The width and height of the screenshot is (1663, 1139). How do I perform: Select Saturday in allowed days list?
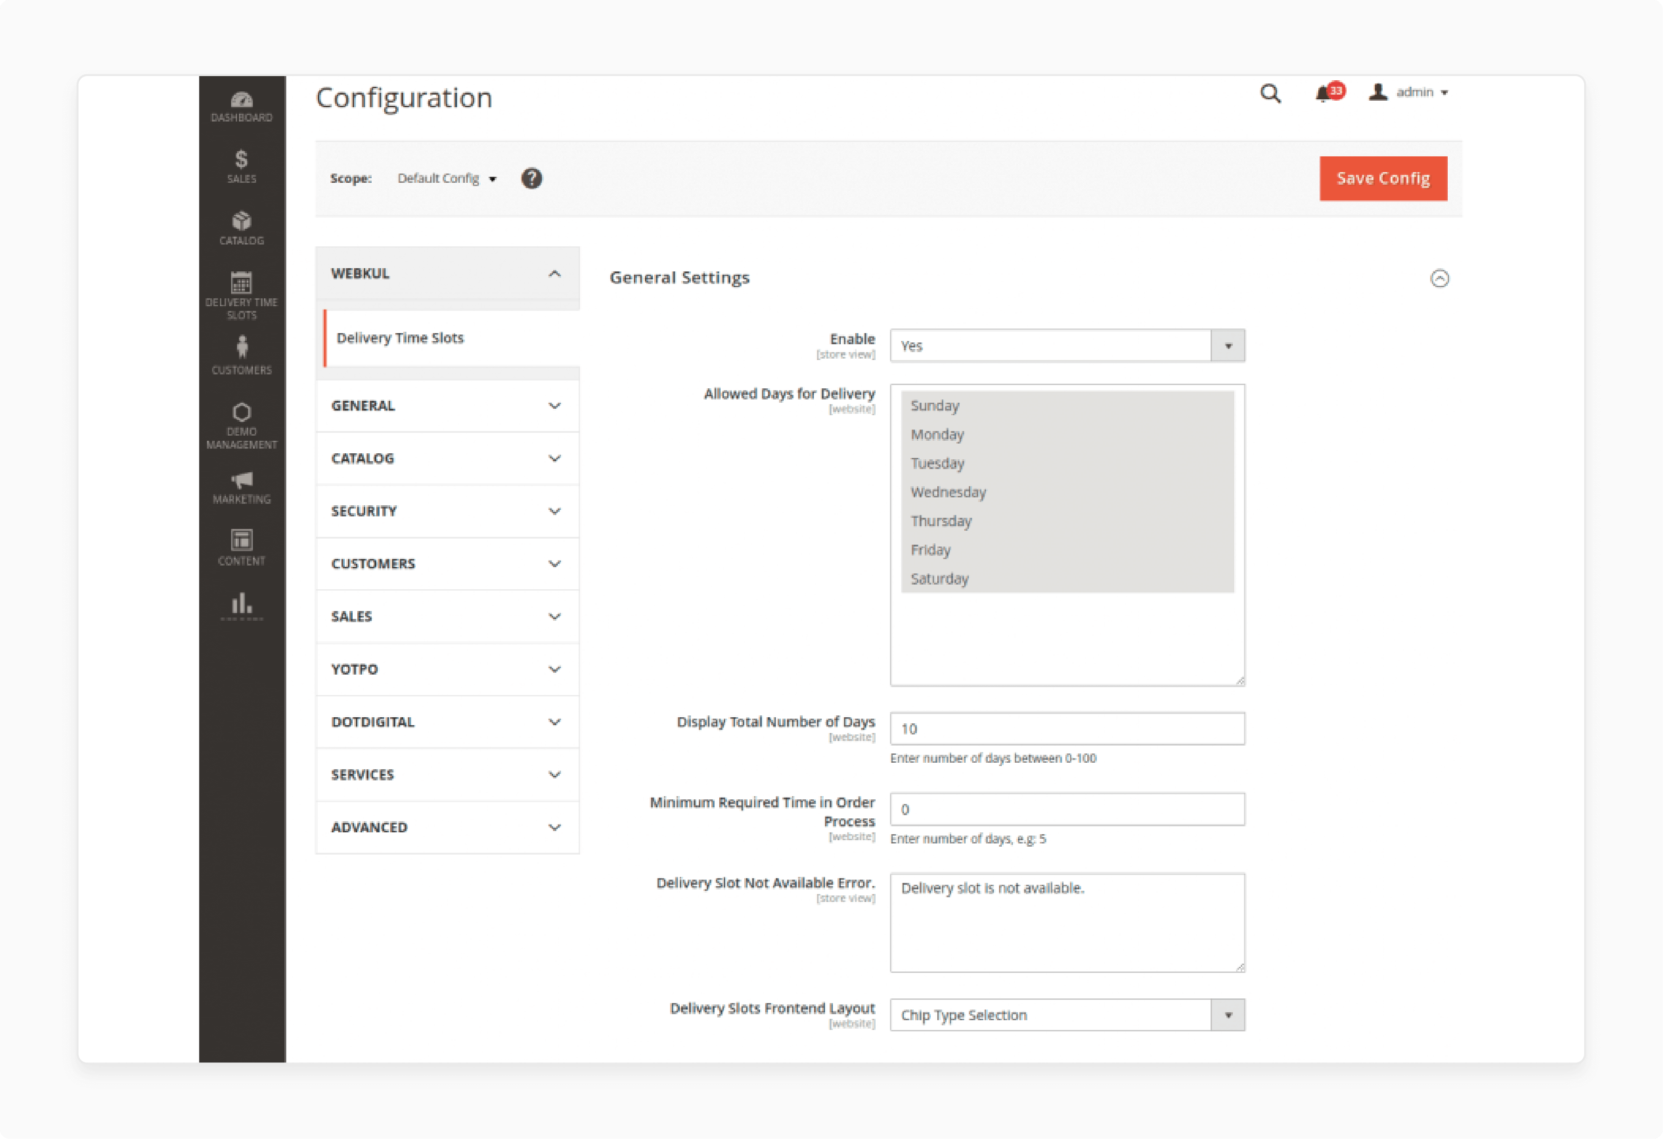pos(1067,579)
